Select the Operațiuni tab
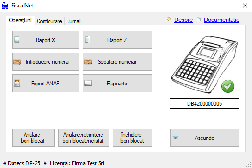This screenshot has width=252, height=168. [x=20, y=20]
